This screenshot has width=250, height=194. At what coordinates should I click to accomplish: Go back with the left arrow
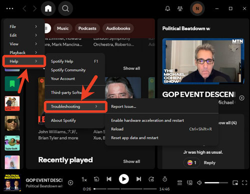[24, 8]
